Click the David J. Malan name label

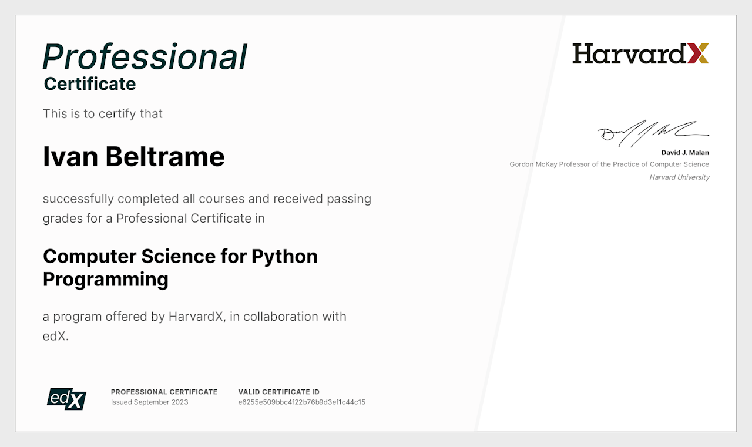click(x=685, y=152)
